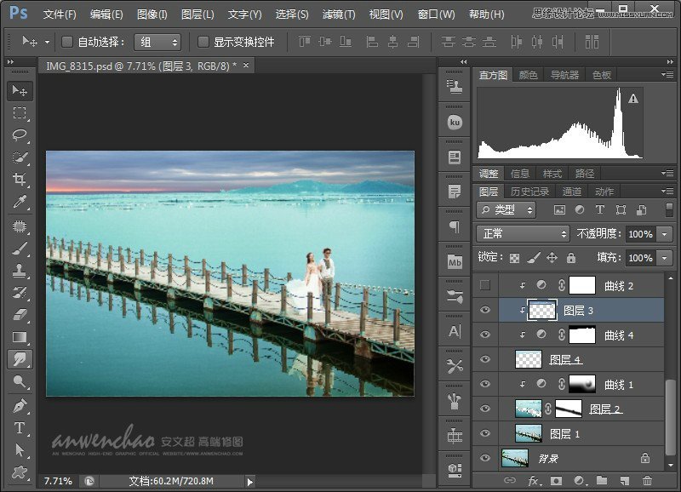Create a new layer with bottom icon
Viewport: 681px width, 492px height.
[x=625, y=480]
